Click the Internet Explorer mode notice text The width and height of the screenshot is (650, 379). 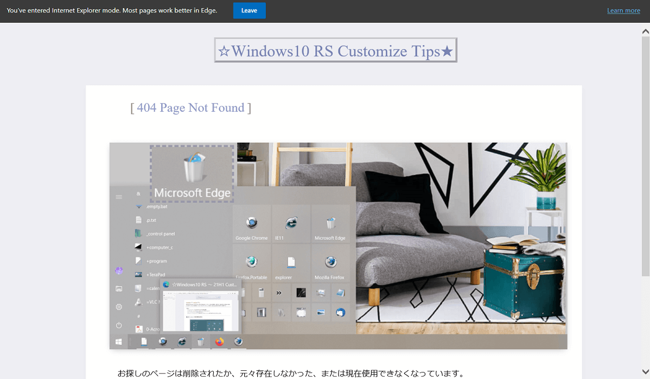click(112, 10)
